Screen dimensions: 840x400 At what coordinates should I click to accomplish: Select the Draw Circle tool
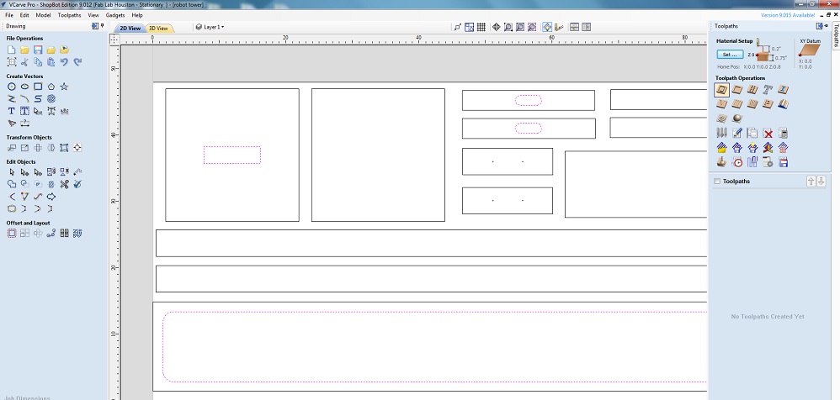(11, 87)
